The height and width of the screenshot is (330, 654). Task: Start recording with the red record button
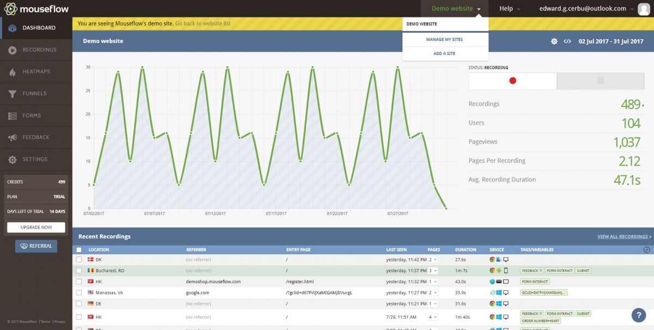[x=512, y=81]
